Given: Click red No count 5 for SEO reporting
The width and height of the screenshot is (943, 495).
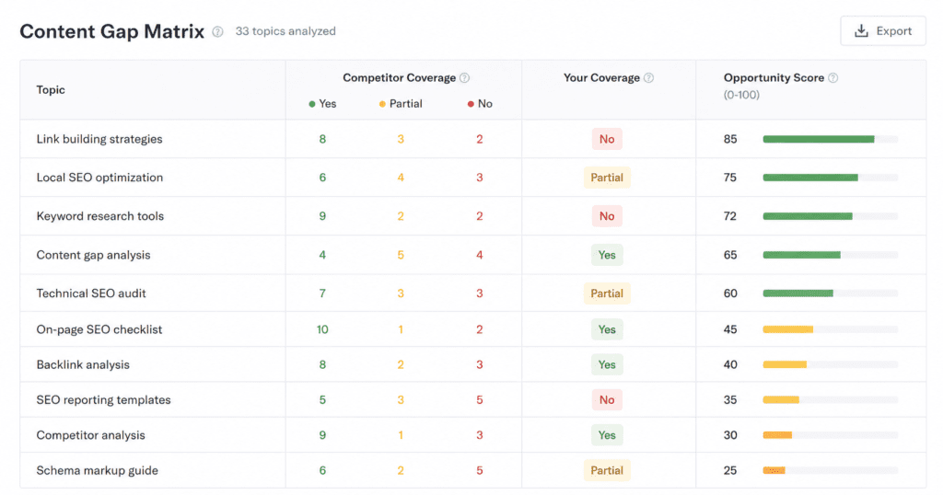Looking at the screenshot, I should [x=479, y=400].
